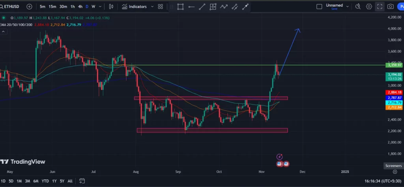Set the date range to 5Y
Image resolution: width=404 pixels, height=187 pixels.
tap(62, 181)
